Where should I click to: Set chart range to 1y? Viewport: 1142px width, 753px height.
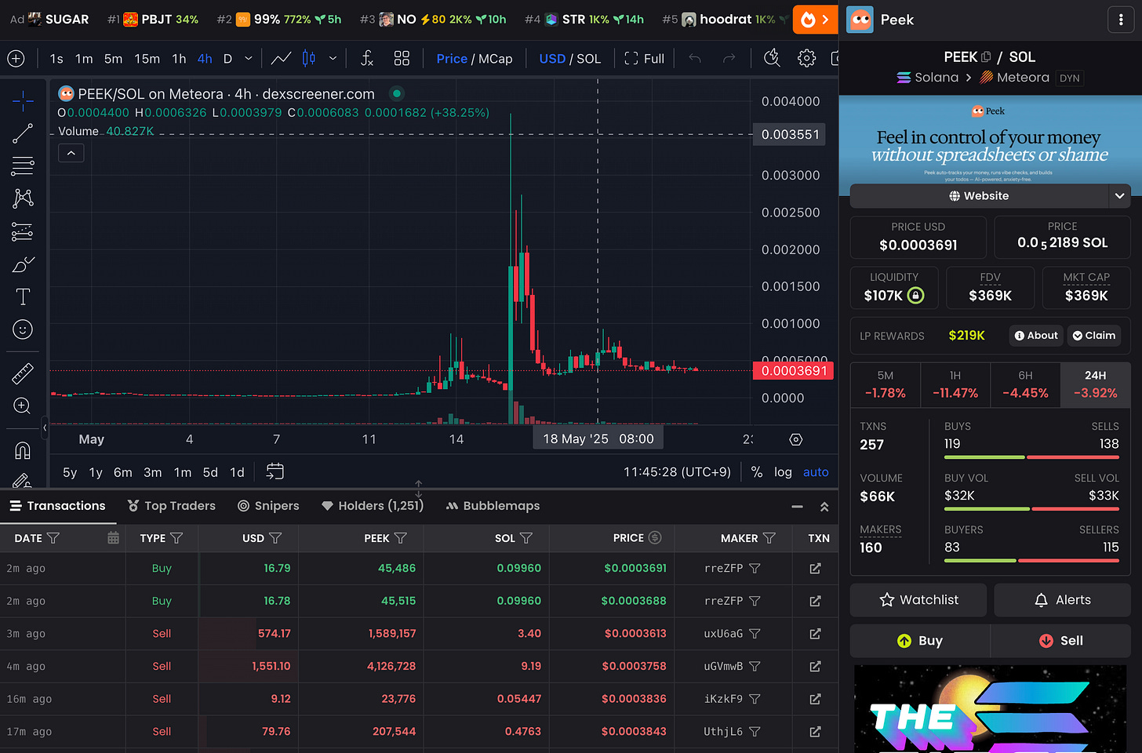pos(96,472)
